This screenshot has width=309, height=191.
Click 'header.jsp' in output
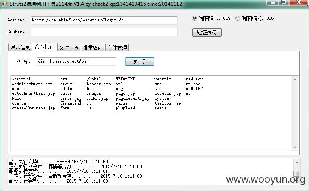98,84
